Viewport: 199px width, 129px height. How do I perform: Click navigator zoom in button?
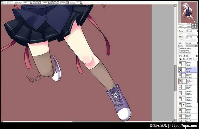(196, 24)
